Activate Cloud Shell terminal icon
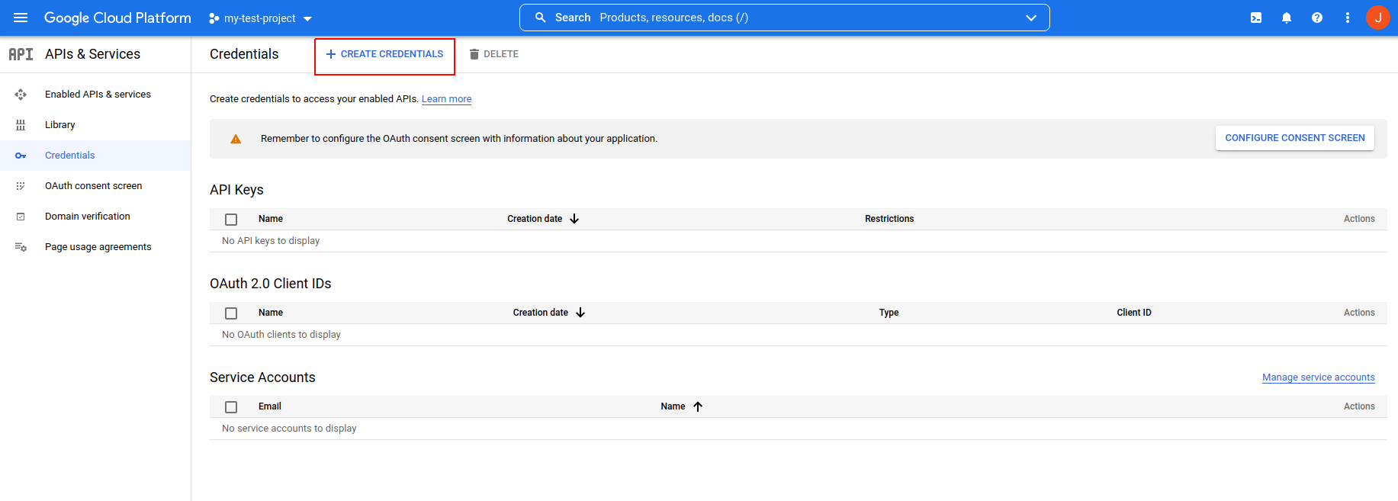Viewport: 1398px width, 501px height. click(1256, 18)
